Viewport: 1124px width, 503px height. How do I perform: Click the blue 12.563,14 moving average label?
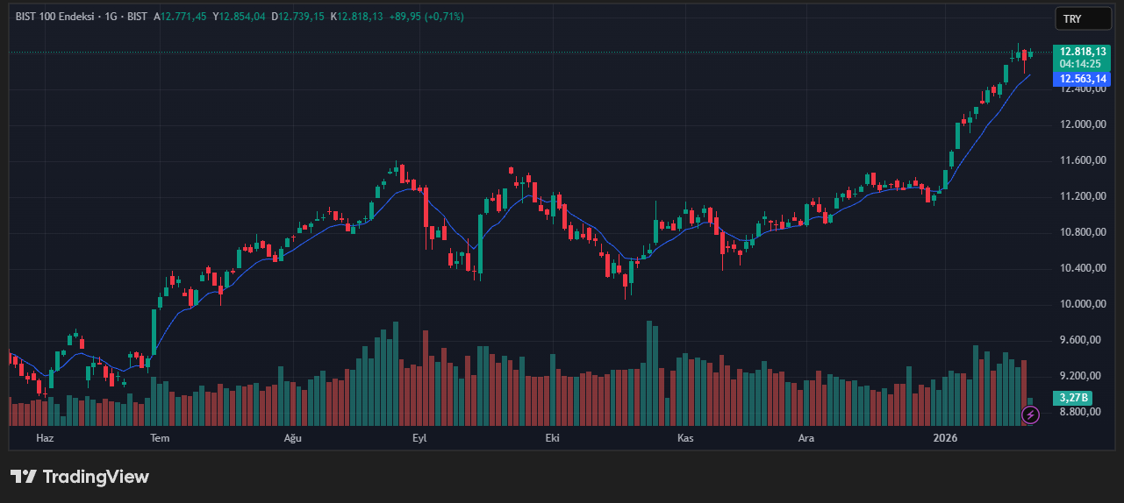pyautogui.click(x=1082, y=79)
